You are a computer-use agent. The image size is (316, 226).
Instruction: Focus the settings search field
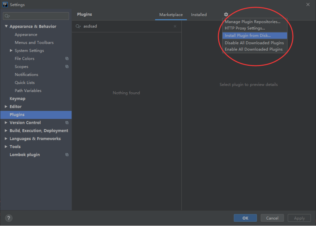36,16
